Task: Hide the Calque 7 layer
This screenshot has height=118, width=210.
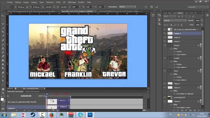Action: pyautogui.click(x=165, y=41)
